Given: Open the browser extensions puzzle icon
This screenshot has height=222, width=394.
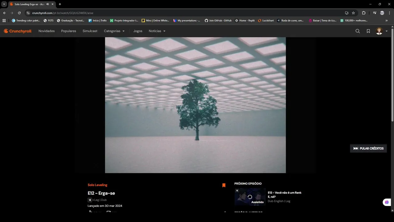Looking at the screenshot, I should [364, 13].
